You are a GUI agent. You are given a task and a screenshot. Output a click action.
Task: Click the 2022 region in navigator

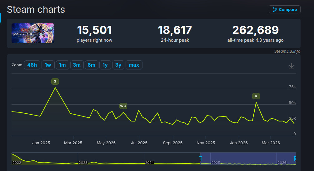[17, 163]
